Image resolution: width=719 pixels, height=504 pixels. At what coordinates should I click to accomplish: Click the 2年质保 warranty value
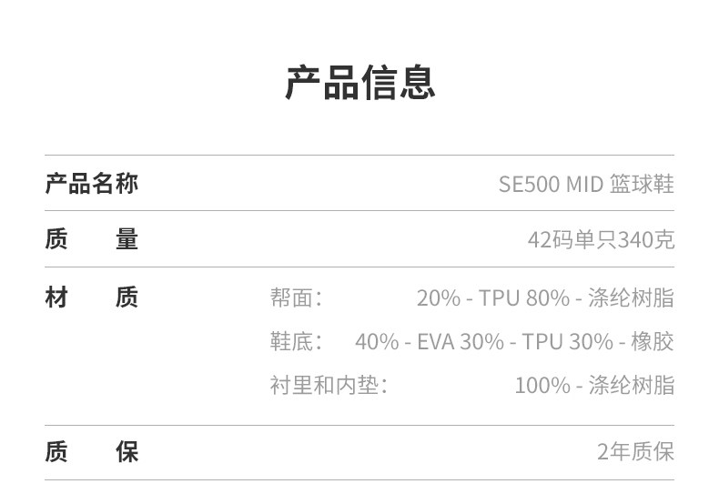coord(635,452)
